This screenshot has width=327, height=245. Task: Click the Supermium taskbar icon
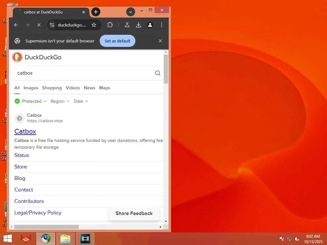45,239
